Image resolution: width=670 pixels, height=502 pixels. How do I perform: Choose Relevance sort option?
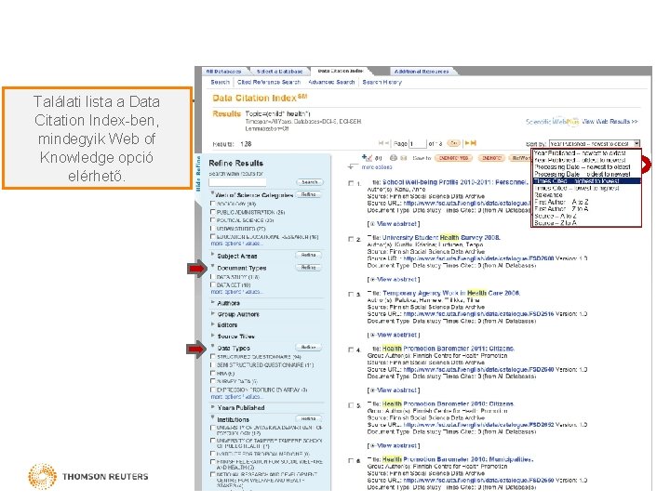click(548, 194)
